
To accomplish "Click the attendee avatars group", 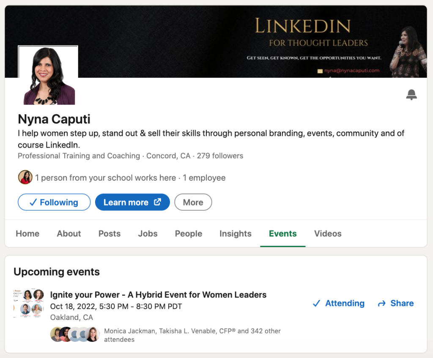I will coord(75,334).
